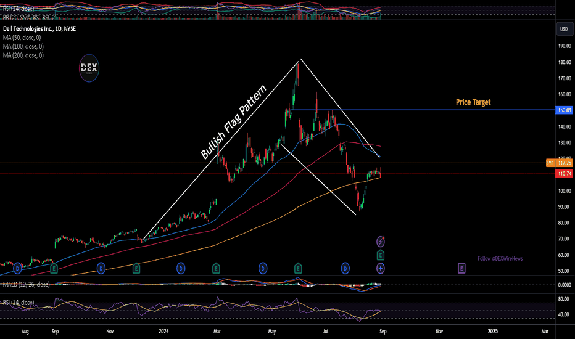The height and width of the screenshot is (339, 575).
Task: Open the green earnings marker below the lightning icon
Action: [x=381, y=255]
